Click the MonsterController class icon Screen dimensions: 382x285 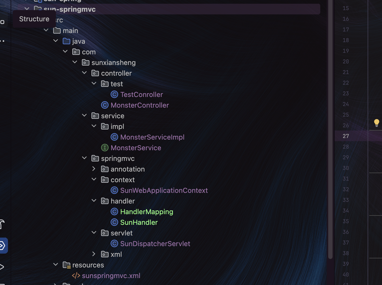(x=105, y=105)
